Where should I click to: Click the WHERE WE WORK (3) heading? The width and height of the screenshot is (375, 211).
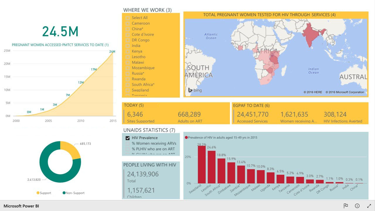147,10
